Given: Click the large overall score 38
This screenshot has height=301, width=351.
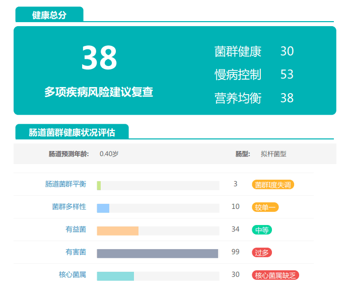Looking at the screenshot, I should click(99, 58).
